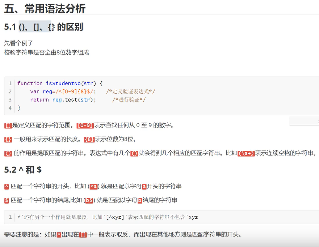
Task: Click the text "表示查找任何从 0 至 9 的数字"
Action: tap(134, 125)
